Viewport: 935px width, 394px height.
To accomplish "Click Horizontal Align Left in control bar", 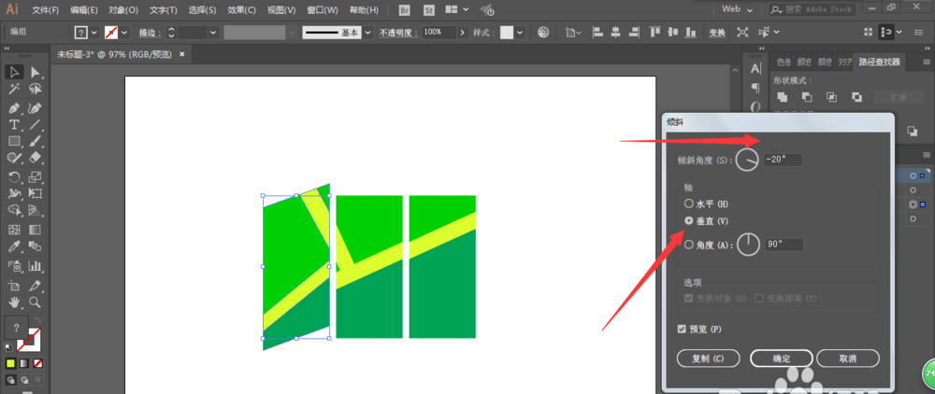I will point(599,33).
